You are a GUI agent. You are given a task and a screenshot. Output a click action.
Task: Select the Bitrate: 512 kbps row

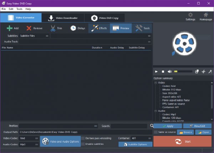click(x=172, y=90)
